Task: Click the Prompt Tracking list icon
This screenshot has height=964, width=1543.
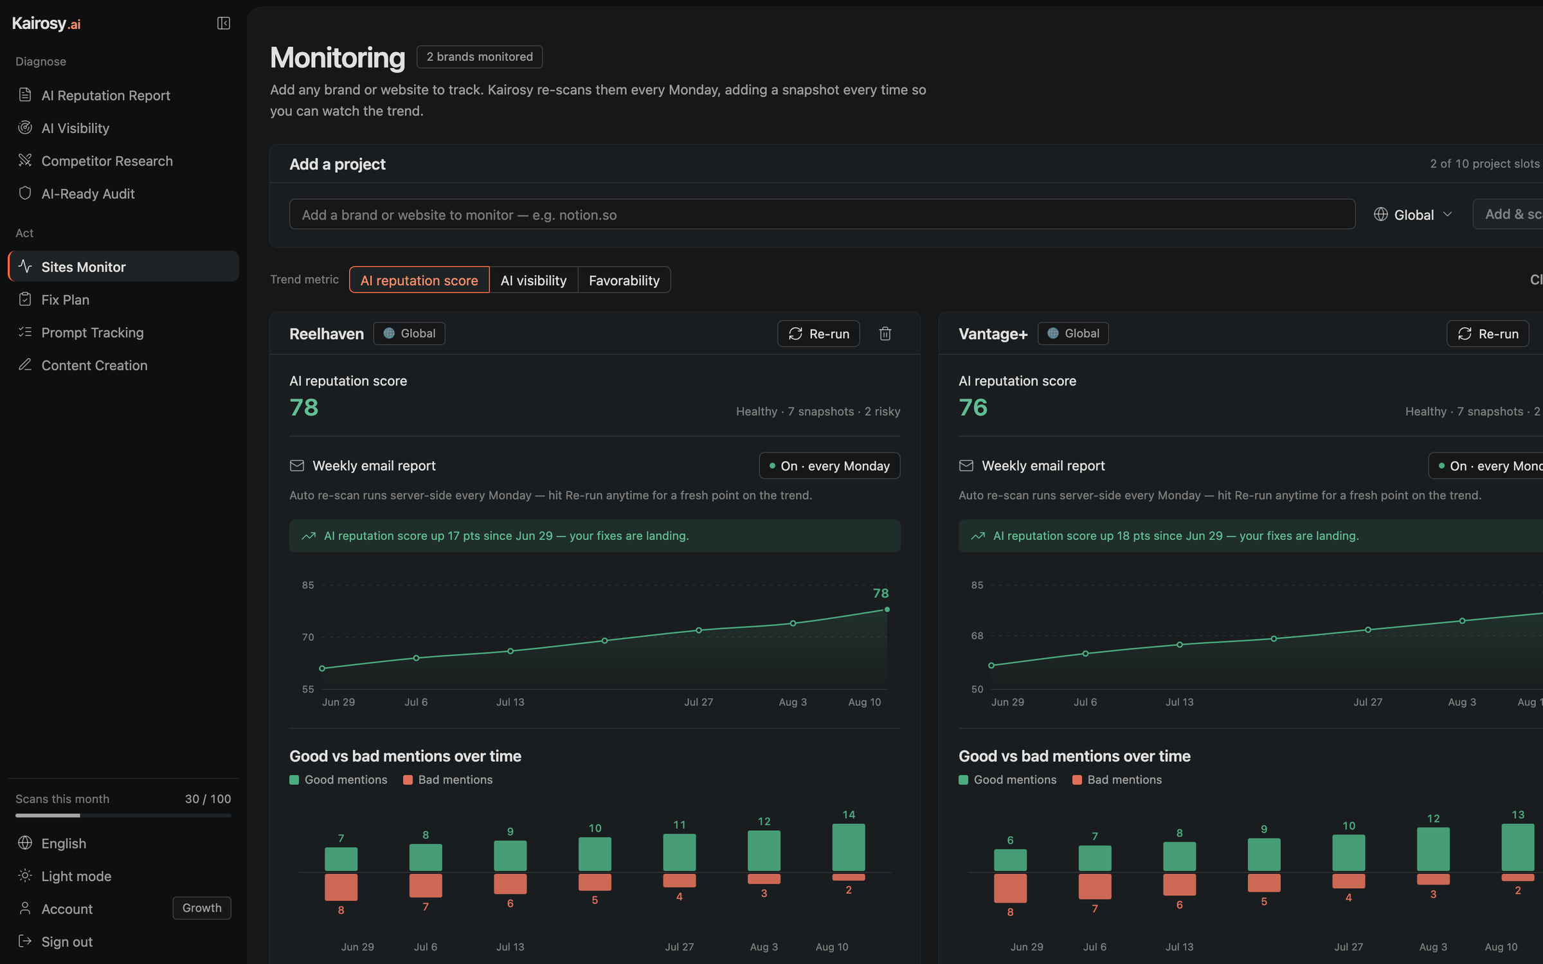Action: coord(25,332)
